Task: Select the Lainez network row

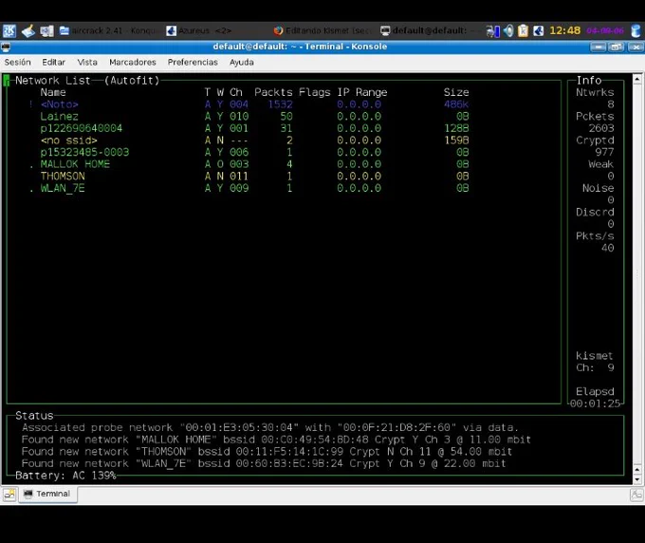Action: point(254,117)
